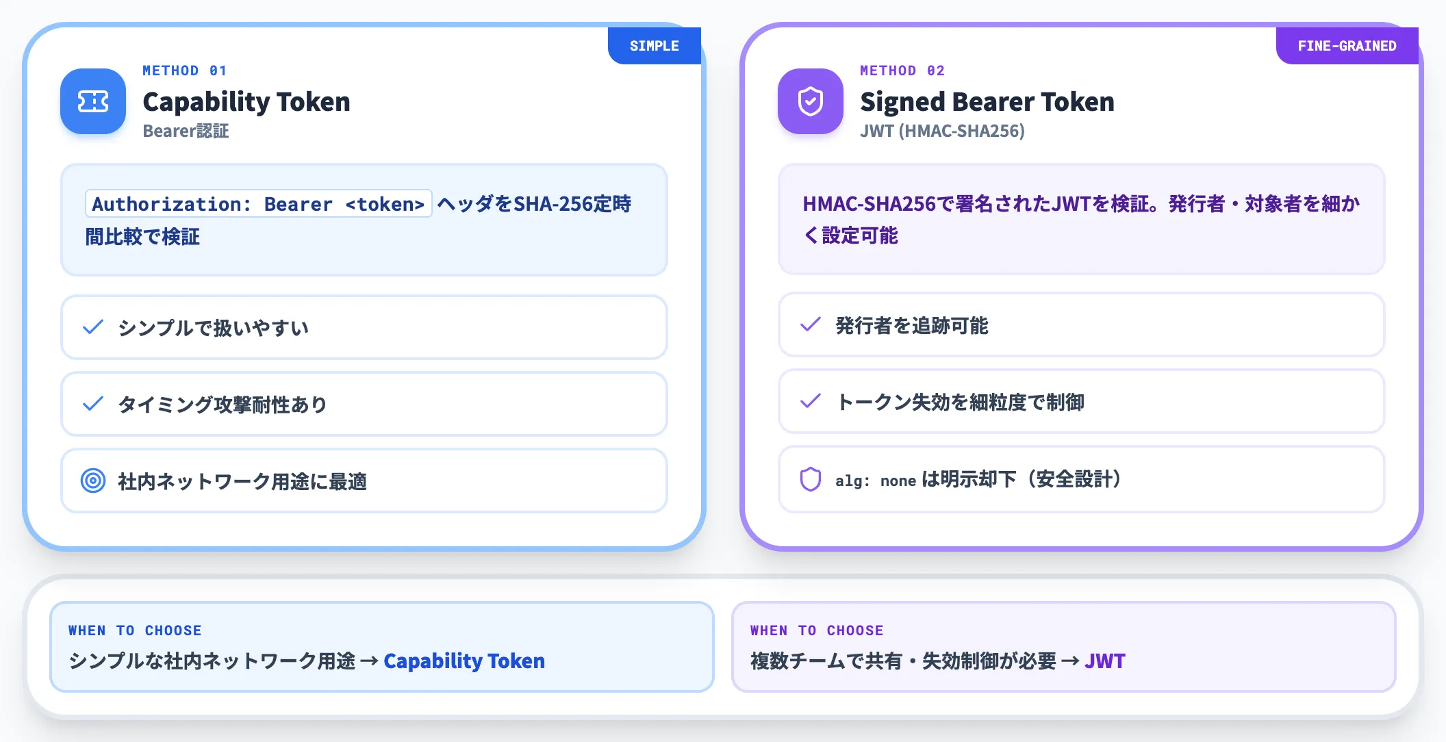Click the JWT (HMAC-SHA256) subtitle
Screen dimensions: 1446x742
942,131
